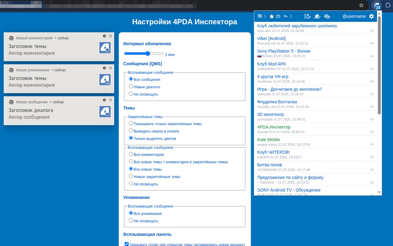This screenshot has width=393, height=246.
Task: Dismiss the 'Новое сообщение' notification
Action: pyautogui.click(x=111, y=100)
